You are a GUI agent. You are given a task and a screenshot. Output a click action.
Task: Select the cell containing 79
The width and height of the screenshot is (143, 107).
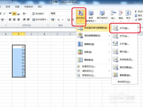(x=19, y=76)
